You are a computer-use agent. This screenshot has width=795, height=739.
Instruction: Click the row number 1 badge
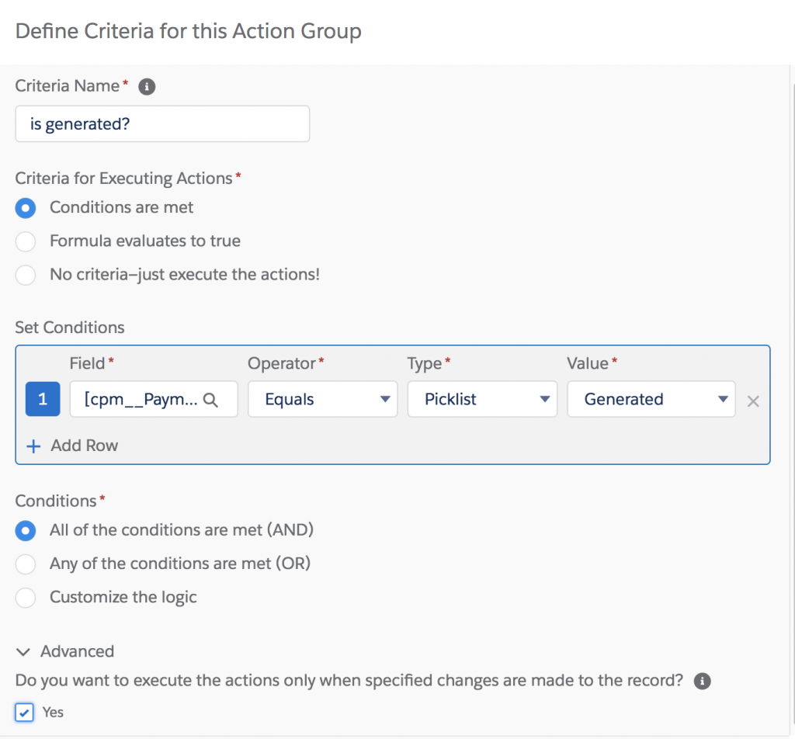pos(43,400)
